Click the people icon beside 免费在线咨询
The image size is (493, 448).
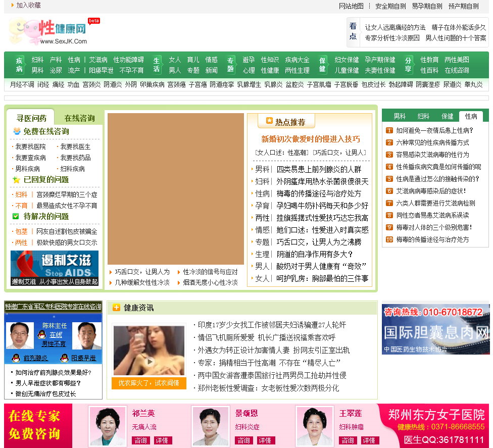pos(17,131)
